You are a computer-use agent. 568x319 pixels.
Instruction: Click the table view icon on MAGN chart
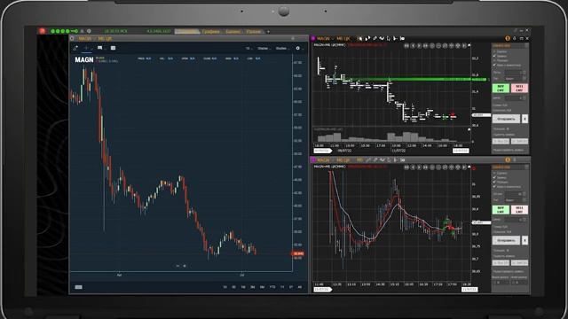click(113, 48)
